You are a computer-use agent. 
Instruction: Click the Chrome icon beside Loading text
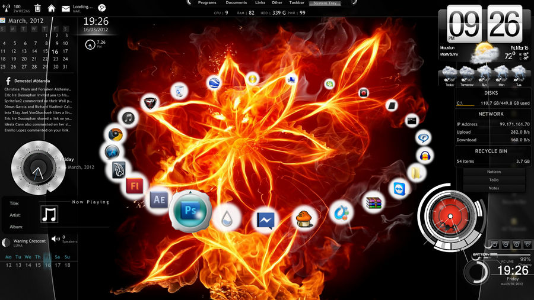point(101,8)
